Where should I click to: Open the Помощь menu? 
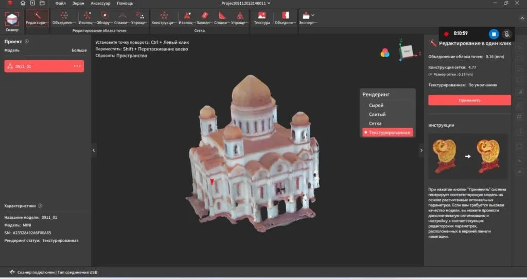(125, 3)
